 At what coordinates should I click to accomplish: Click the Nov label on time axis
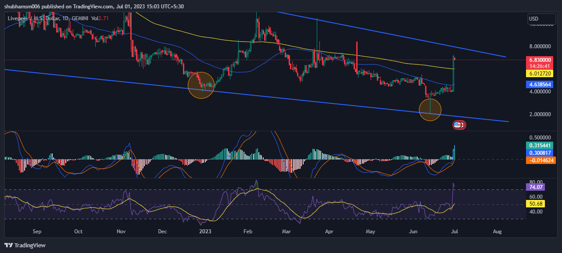122,231
